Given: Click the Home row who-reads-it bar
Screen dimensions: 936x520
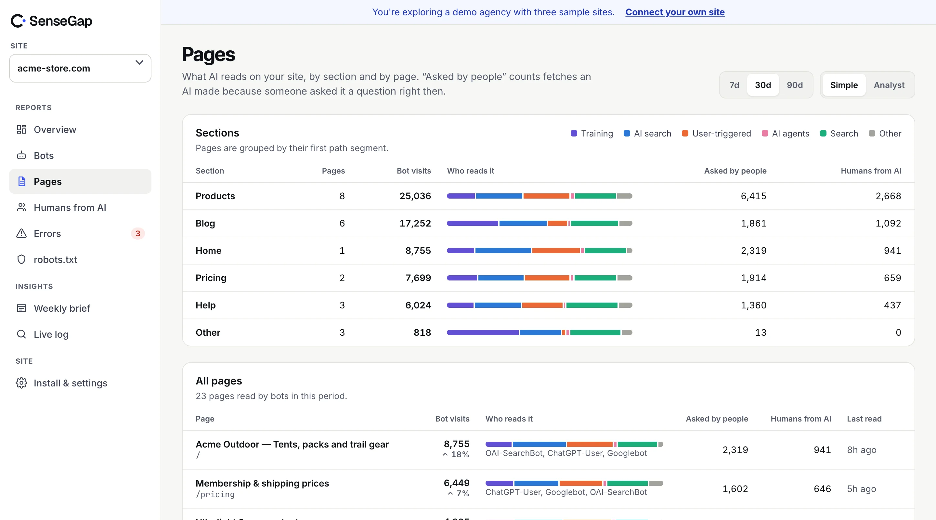Looking at the screenshot, I should (x=539, y=250).
